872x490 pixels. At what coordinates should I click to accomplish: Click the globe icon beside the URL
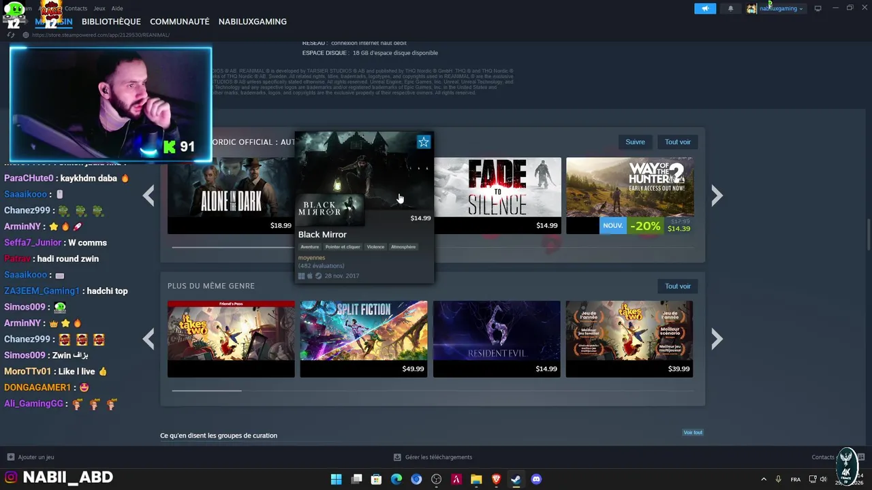(26, 35)
